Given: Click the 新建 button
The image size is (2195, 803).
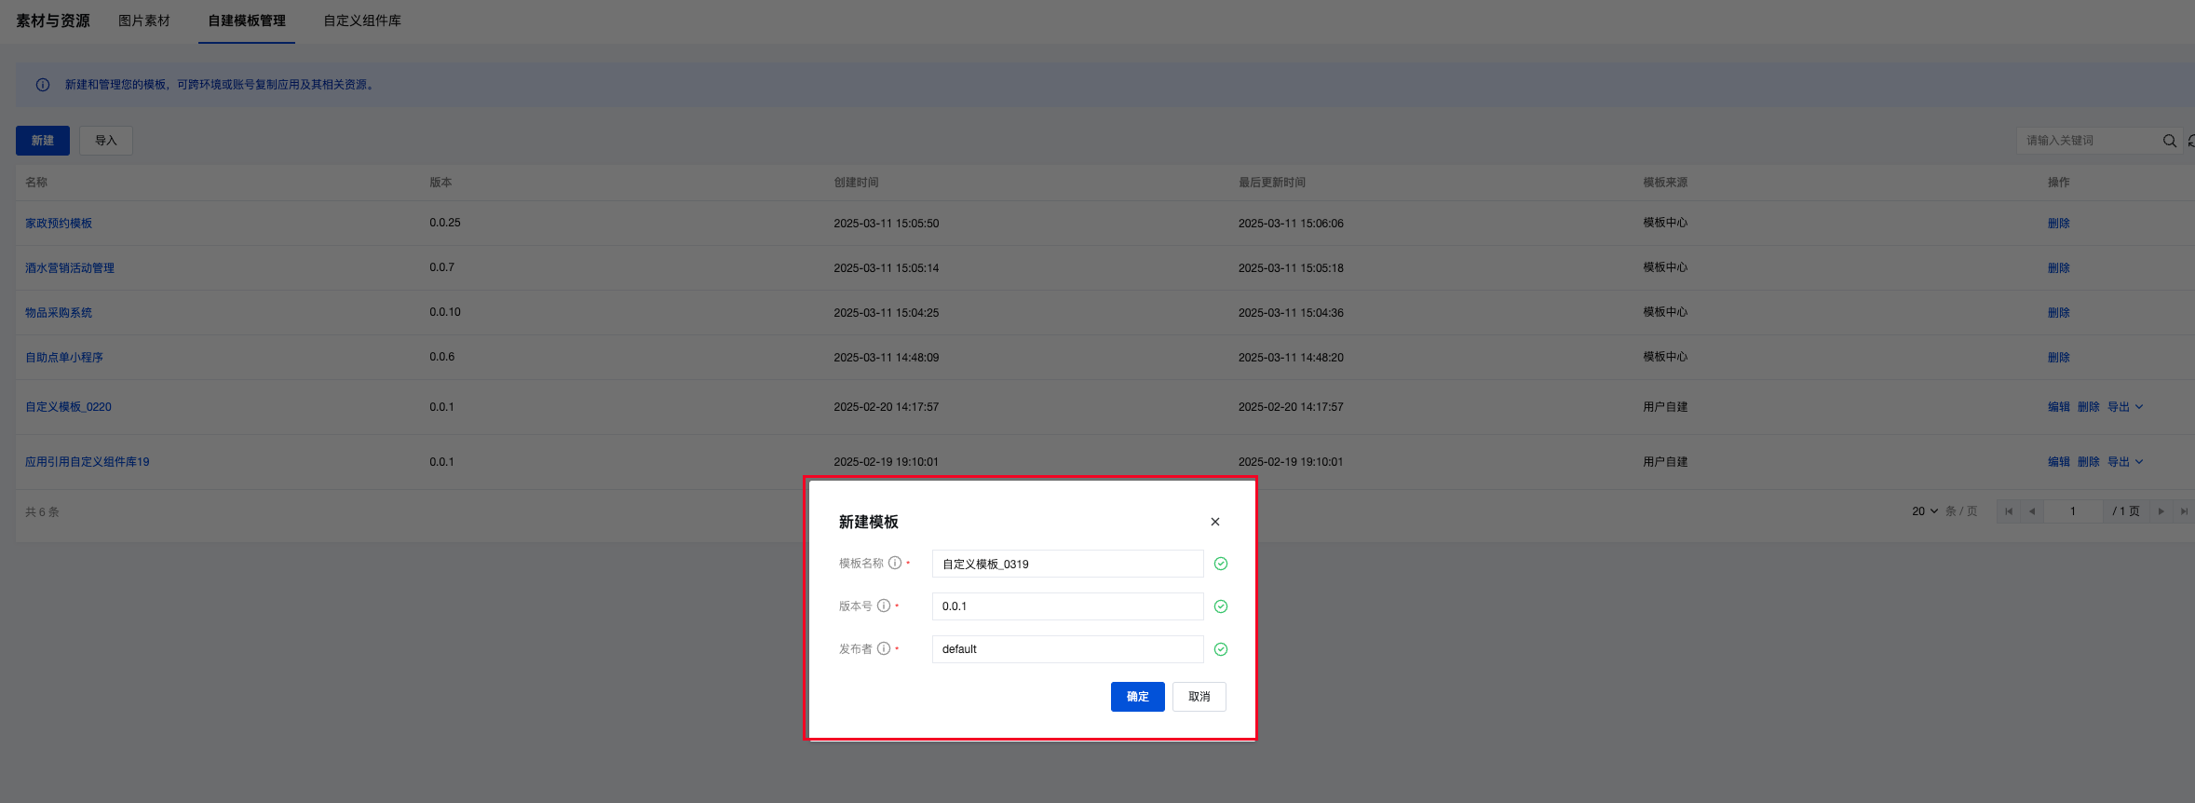Looking at the screenshot, I should pos(43,141).
